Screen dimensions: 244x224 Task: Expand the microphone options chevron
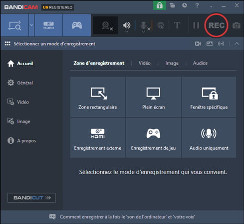[x=143, y=31]
